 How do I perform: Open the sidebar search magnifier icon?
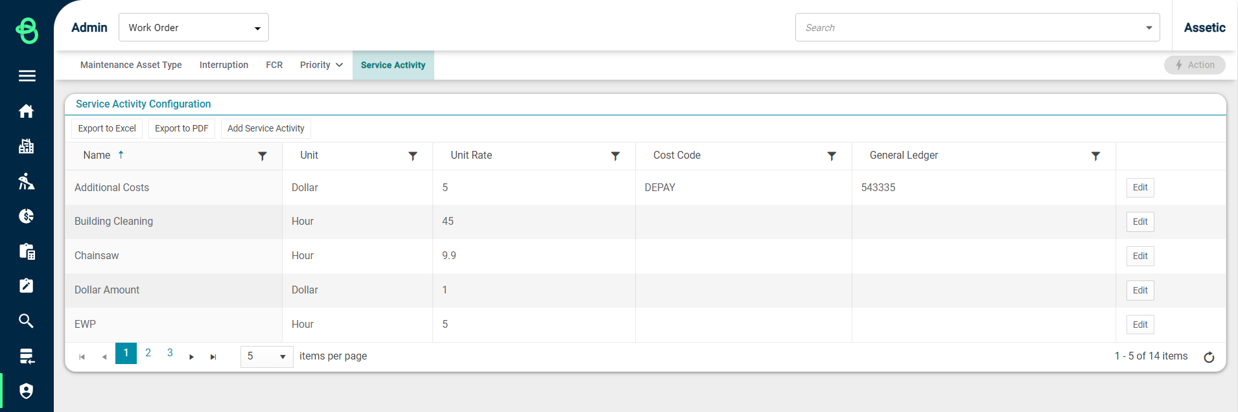[27, 321]
